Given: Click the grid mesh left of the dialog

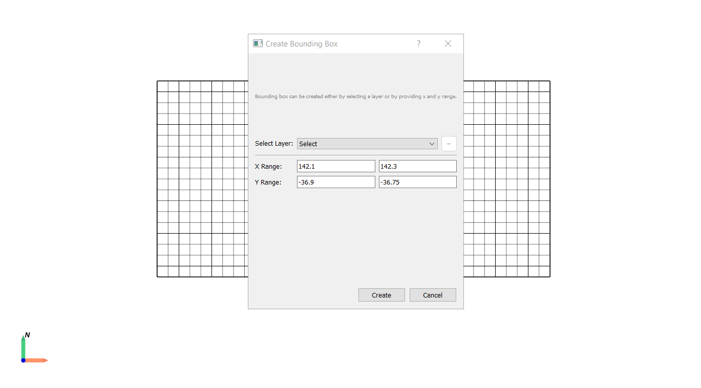Looking at the screenshot, I should point(202,179).
